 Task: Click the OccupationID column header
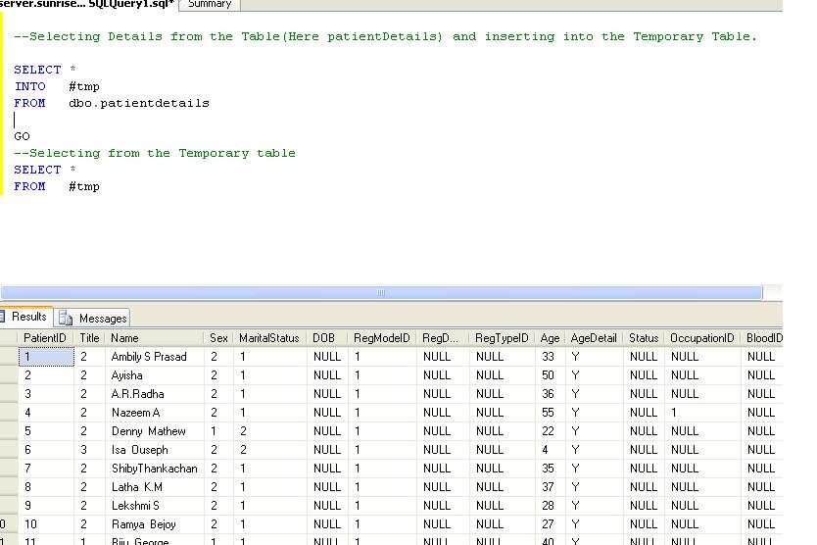[701, 338]
